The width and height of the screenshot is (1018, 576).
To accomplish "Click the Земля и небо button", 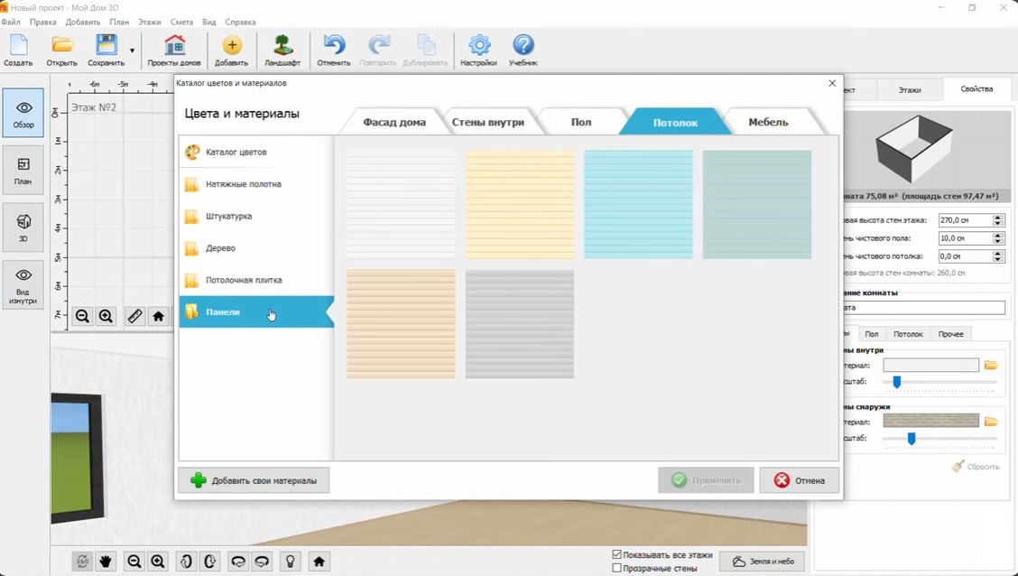I will [x=763, y=562].
